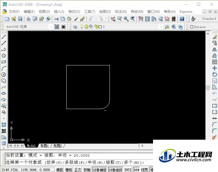Image resolution: width=218 pixels, height=172 pixels.
Task: Select the Hatch tool
Action: click(x=3, y=125)
